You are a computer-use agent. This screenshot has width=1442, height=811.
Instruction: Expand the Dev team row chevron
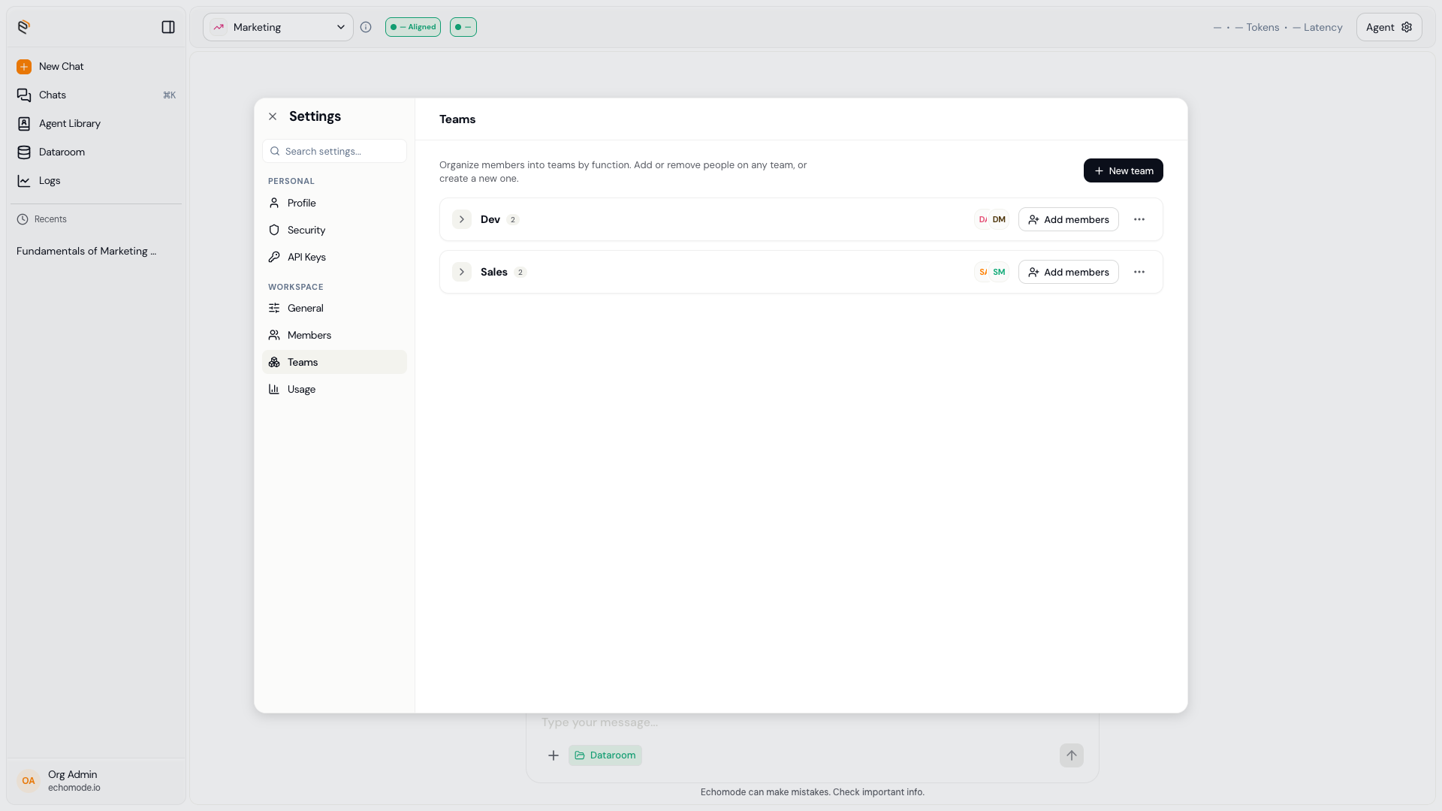462,220
